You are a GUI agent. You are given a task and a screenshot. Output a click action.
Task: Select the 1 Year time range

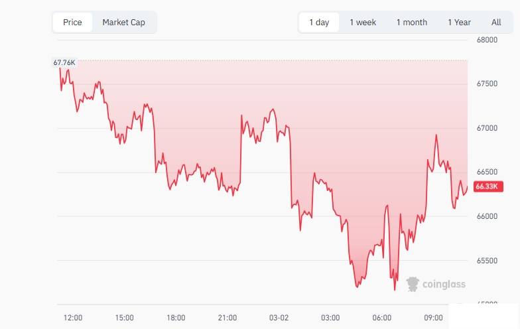[x=459, y=23]
